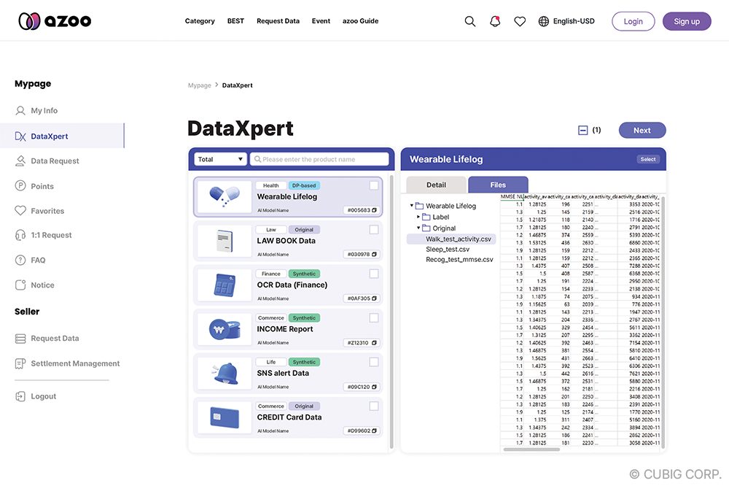
Task: Check the OCR Data (Finance) checkbox
Action: click(x=374, y=274)
